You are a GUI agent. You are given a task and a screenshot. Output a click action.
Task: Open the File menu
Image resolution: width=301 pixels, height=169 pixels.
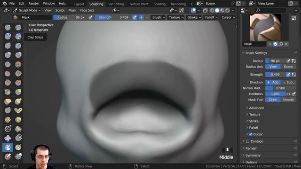pyautogui.click(x=12, y=3)
